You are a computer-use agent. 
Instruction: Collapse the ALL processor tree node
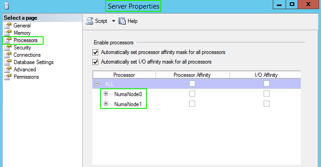coord(96,84)
